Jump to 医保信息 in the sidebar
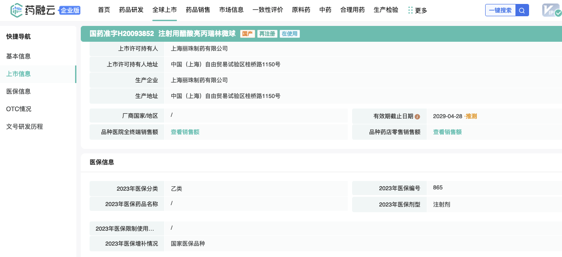Viewport: 562px width, 257px height. [18, 91]
